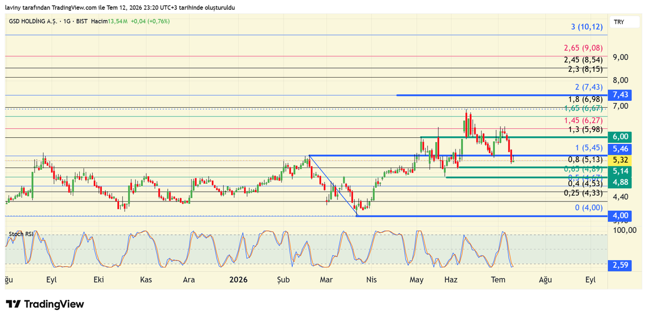This screenshot has width=647, height=319.
Task: Click the May month on time axis
Action: tap(416, 280)
